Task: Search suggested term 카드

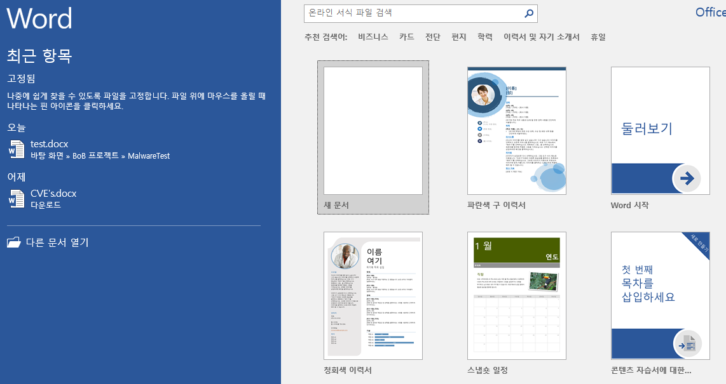Action: pyautogui.click(x=406, y=37)
